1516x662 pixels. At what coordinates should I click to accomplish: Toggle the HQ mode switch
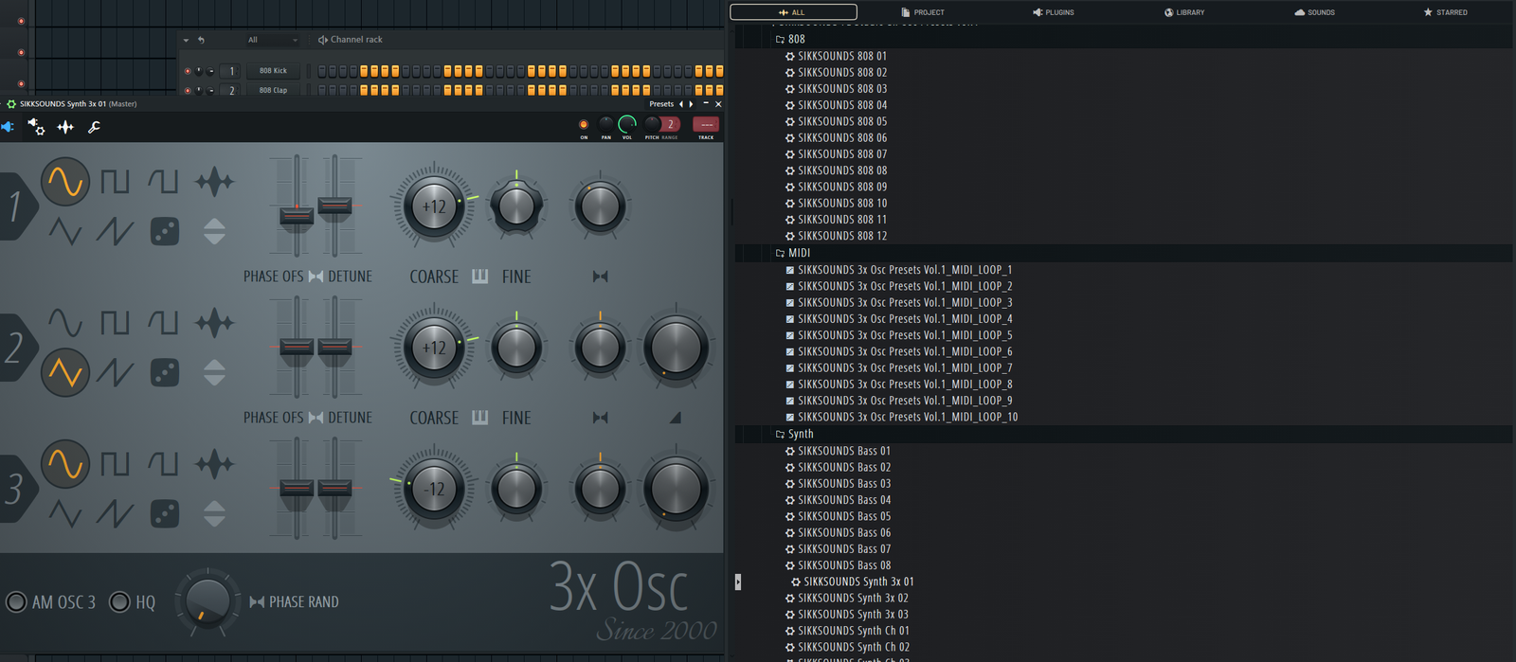tap(119, 601)
